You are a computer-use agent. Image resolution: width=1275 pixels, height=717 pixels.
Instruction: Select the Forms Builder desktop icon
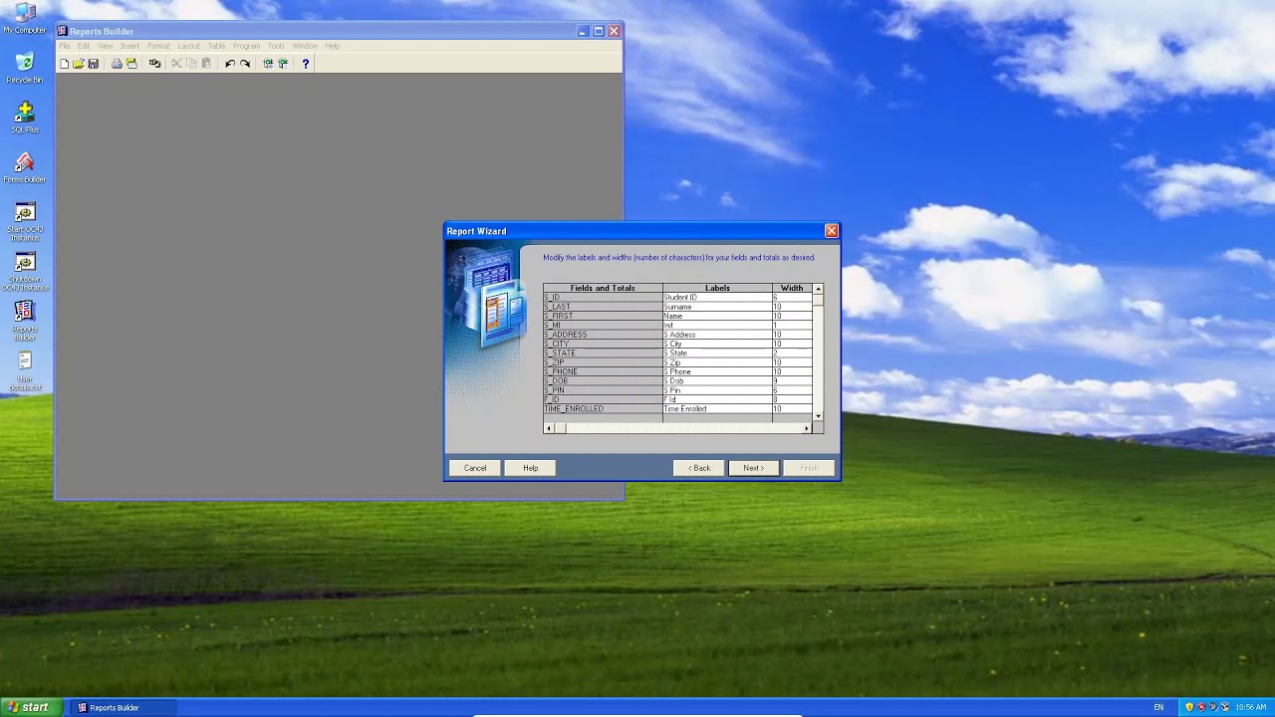[x=25, y=167]
